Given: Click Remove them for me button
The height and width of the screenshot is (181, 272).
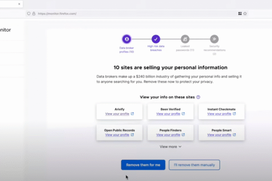Looking at the screenshot, I should click(x=143, y=165).
